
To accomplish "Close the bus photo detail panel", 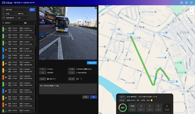I will [x=97, y=7].
